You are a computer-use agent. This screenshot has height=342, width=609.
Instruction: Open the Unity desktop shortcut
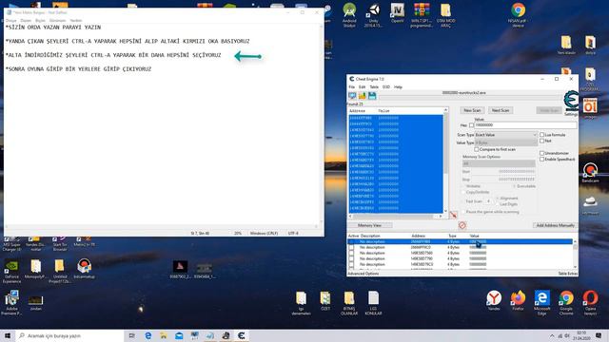coord(373,15)
